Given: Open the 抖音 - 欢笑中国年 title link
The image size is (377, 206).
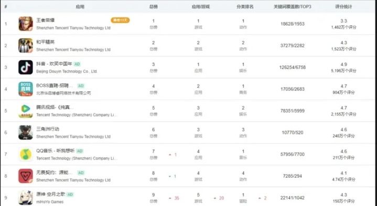Looking at the screenshot, I should click(x=54, y=64).
